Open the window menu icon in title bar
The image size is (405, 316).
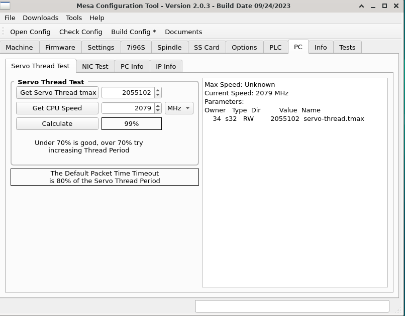(5, 6)
